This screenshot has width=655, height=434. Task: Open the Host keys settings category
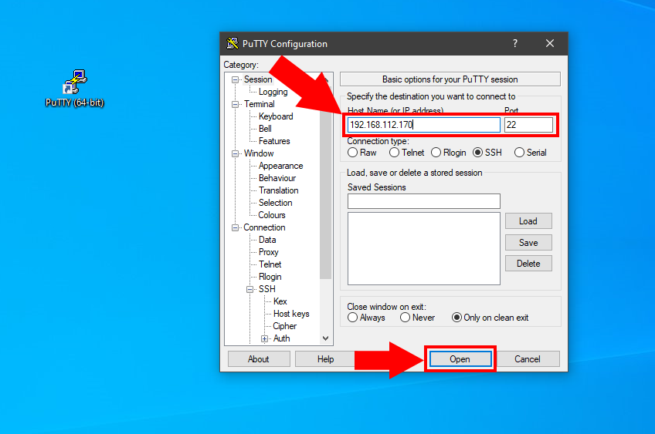pos(291,314)
